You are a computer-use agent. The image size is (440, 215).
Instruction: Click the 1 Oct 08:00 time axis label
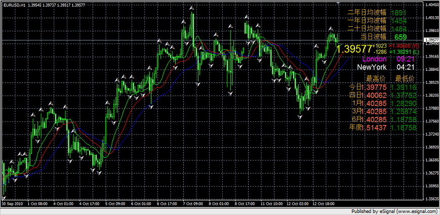[x=37, y=204]
